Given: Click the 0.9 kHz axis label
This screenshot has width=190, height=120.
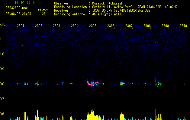Looking at the screenshot, I should pyautogui.click(x=2, y=69).
